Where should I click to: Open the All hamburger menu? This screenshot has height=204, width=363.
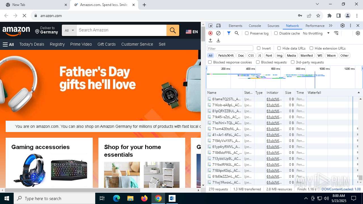click(8, 44)
